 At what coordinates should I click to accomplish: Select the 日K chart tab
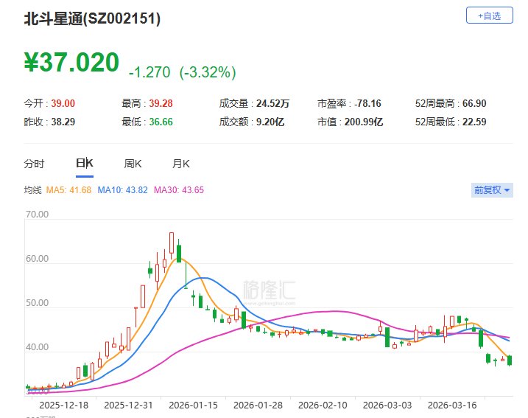pyautogui.click(x=84, y=164)
